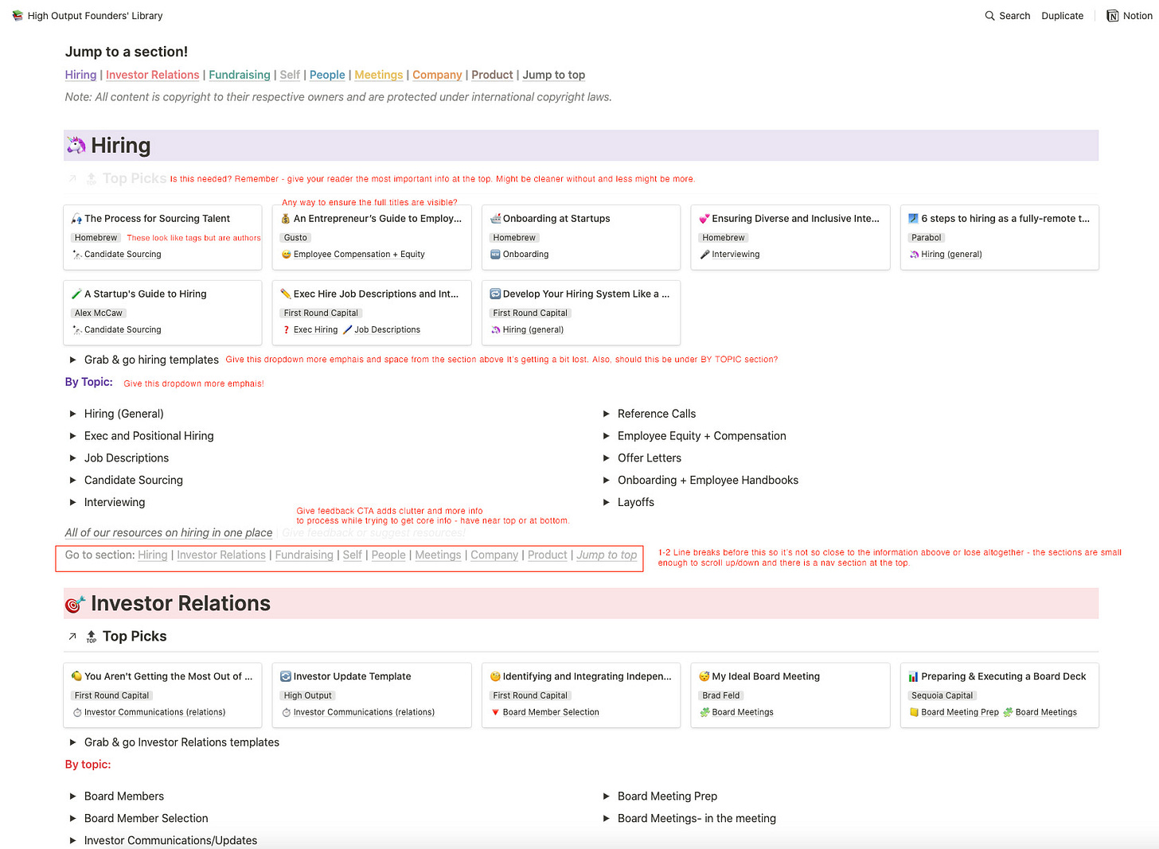Jump to Investor Relations in top navigation
Image resolution: width=1159 pixels, height=849 pixels.
click(x=153, y=75)
